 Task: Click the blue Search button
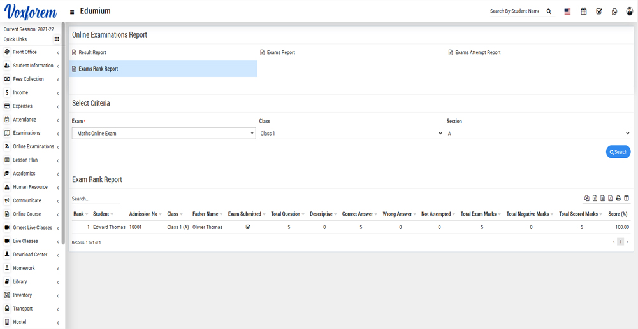[x=618, y=152]
